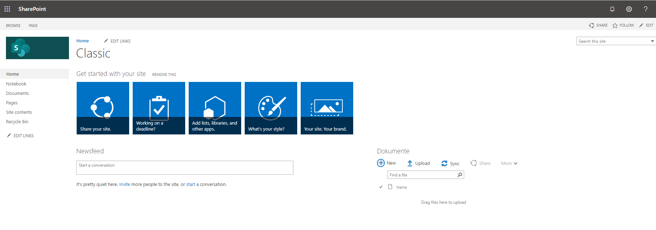This screenshot has height=230, width=656.
Task: Open the What's your style tile
Action: pos(271,108)
